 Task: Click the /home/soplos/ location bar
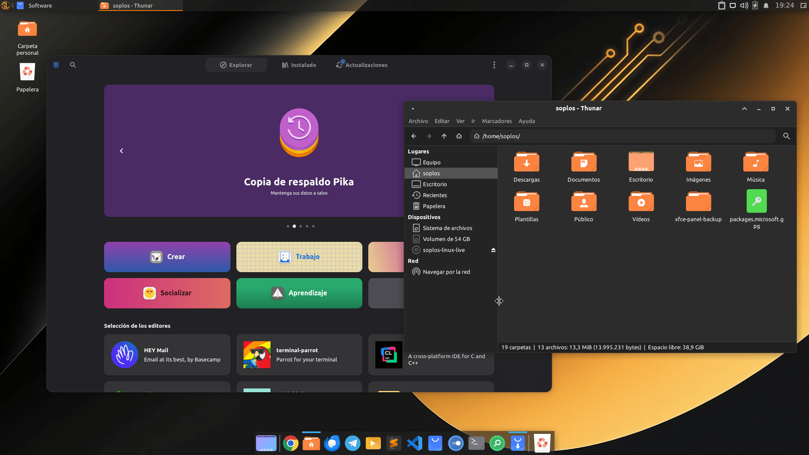click(x=623, y=136)
